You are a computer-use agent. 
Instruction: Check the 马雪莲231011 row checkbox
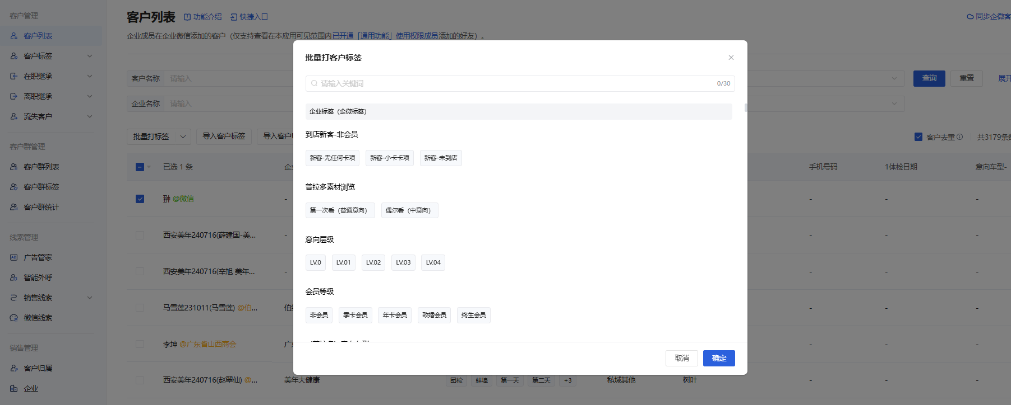pos(140,308)
